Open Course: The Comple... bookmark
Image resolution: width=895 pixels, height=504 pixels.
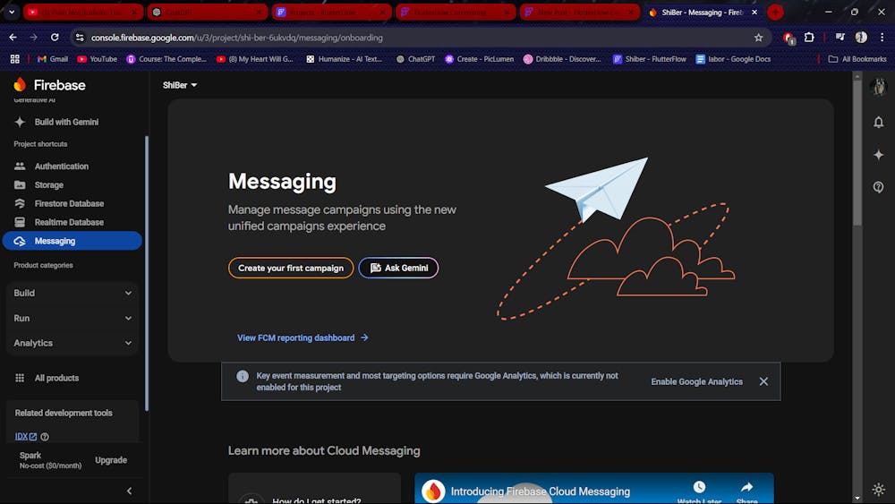tap(166, 59)
